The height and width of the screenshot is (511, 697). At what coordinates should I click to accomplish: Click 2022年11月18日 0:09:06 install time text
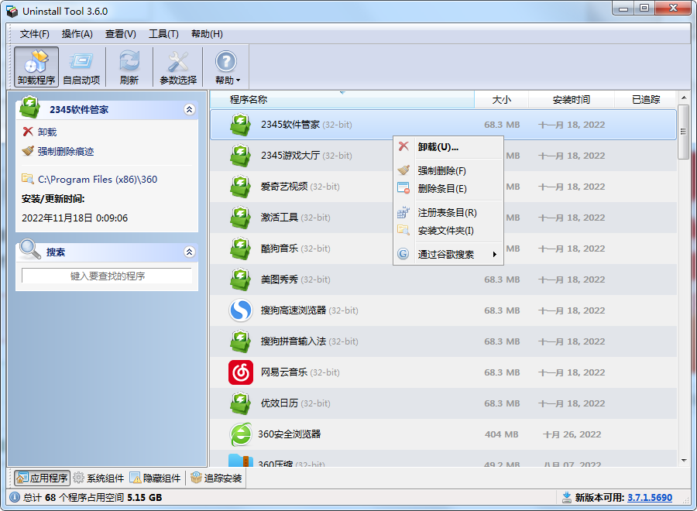74,218
